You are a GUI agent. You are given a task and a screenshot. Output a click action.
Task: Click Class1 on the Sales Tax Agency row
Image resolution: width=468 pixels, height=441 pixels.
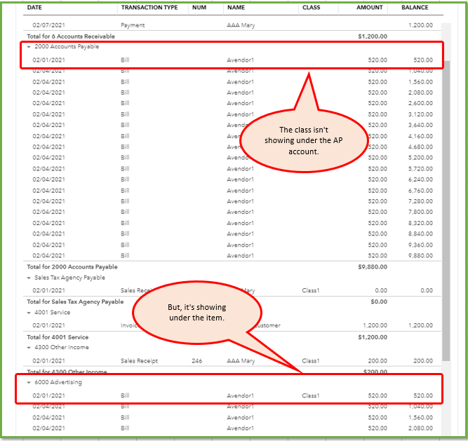pyautogui.click(x=310, y=290)
